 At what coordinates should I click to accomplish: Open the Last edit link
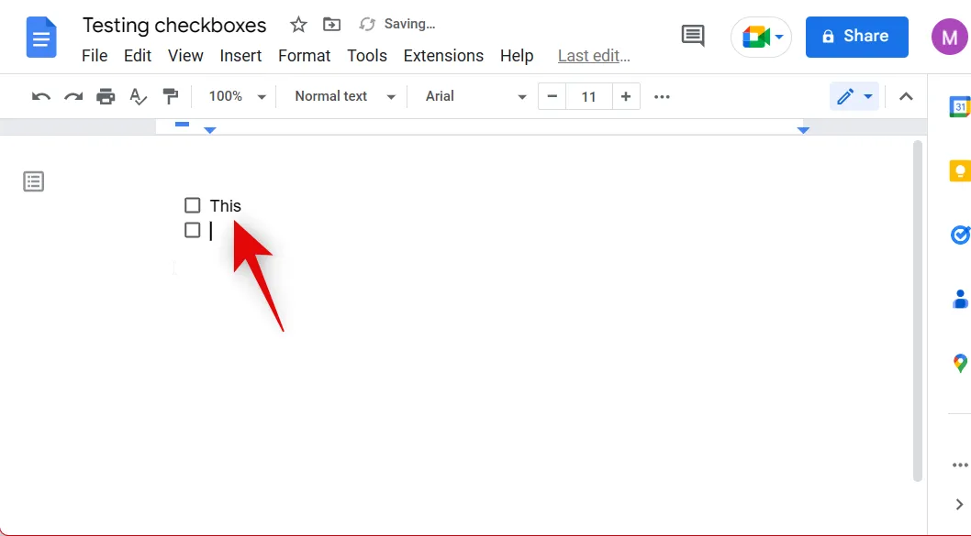coord(594,56)
